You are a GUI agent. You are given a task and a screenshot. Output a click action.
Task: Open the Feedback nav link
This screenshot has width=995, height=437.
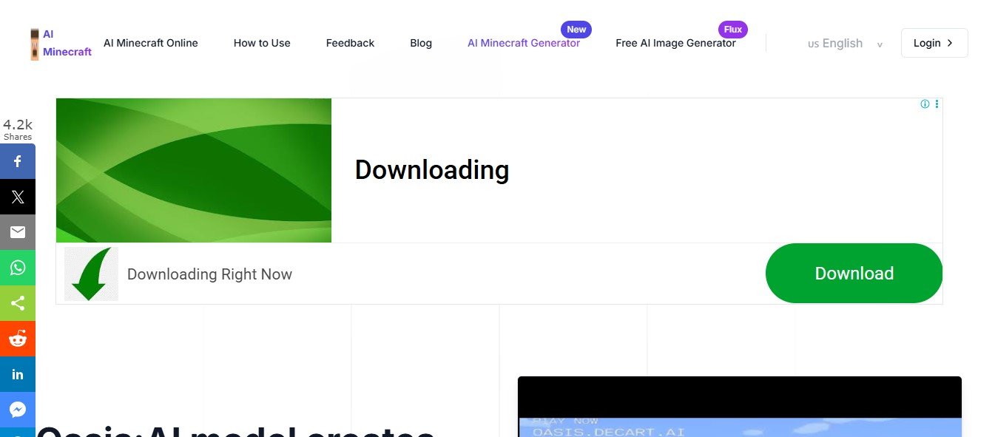click(350, 43)
